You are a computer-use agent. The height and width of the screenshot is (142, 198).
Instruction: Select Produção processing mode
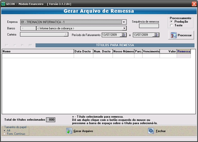[x=171, y=22]
